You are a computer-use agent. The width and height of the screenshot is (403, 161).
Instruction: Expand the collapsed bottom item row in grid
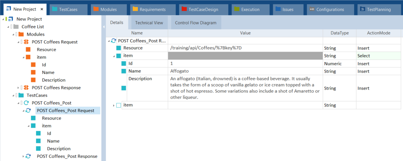pyautogui.click(x=114, y=106)
